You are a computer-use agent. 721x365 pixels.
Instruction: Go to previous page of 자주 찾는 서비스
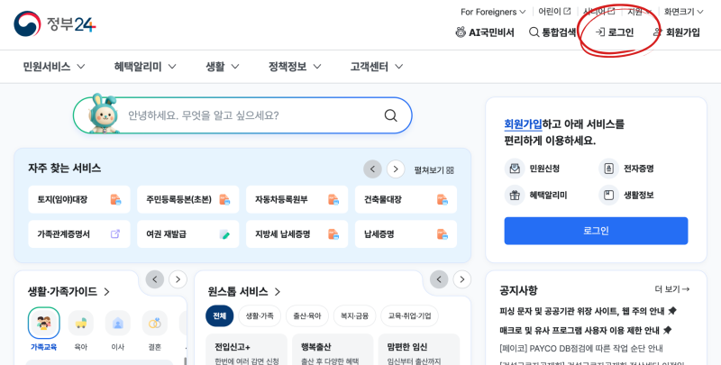click(372, 169)
